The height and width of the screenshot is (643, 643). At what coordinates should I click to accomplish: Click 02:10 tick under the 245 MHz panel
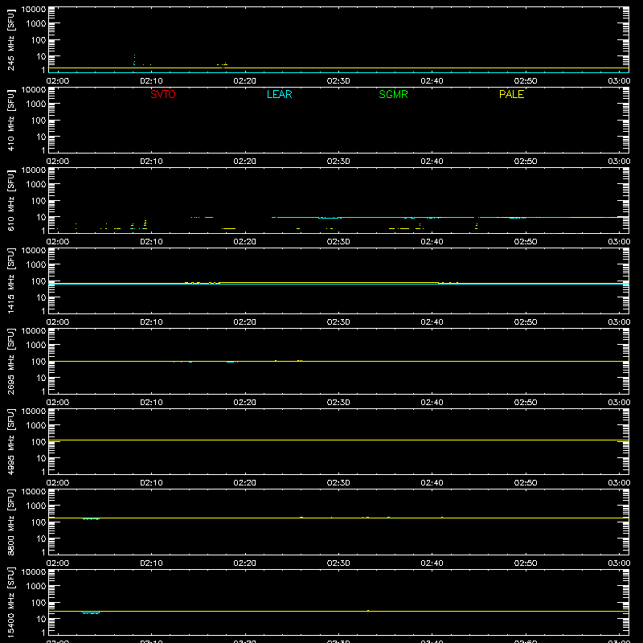151,81
